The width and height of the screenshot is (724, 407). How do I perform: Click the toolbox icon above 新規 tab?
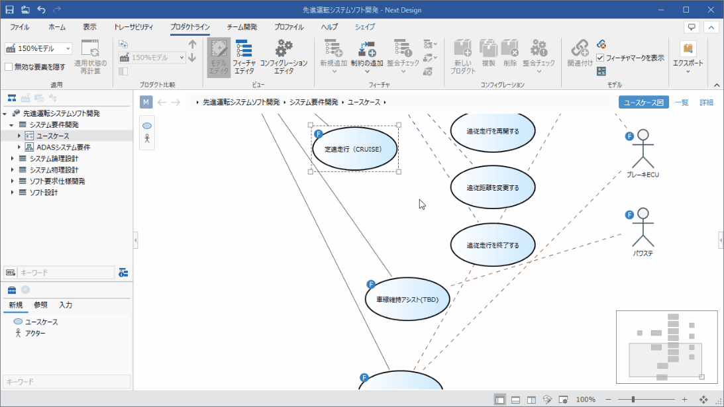pyautogui.click(x=12, y=290)
